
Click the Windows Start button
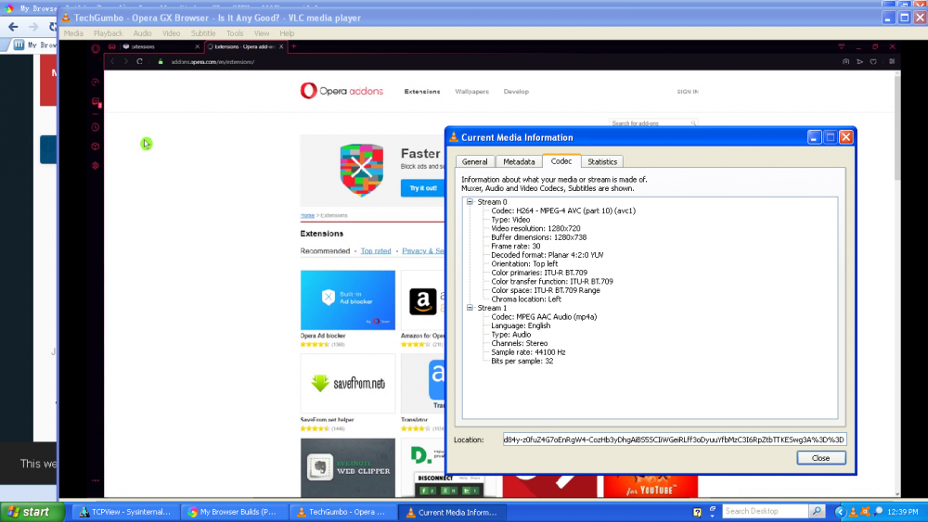(29, 512)
